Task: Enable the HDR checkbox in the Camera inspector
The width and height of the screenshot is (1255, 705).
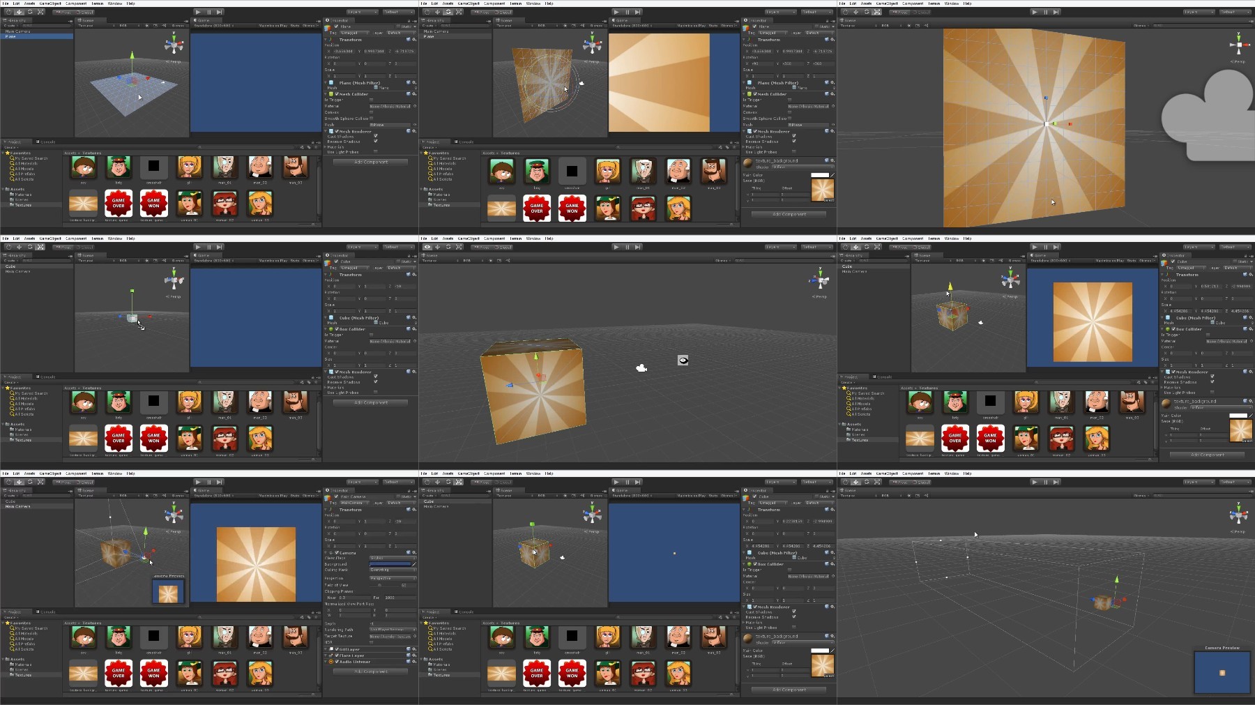Action: click(372, 642)
